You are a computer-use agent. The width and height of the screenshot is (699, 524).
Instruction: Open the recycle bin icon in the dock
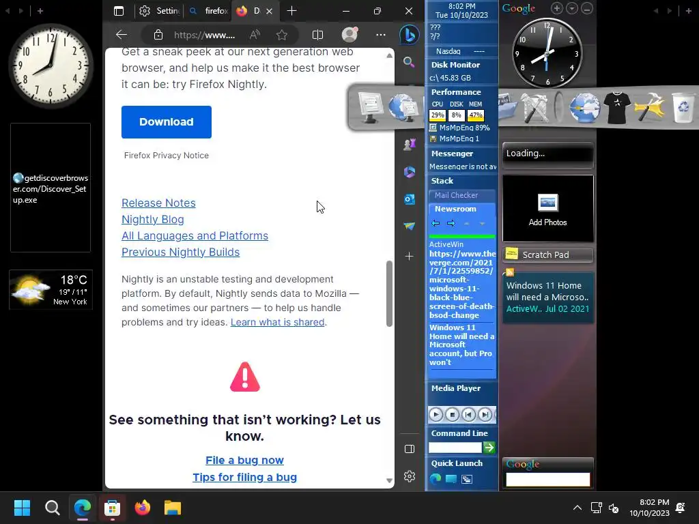tap(683, 107)
